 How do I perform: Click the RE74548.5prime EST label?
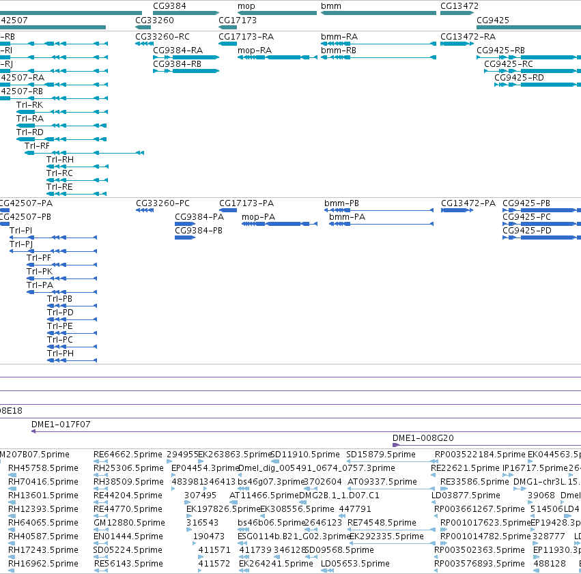(x=382, y=523)
